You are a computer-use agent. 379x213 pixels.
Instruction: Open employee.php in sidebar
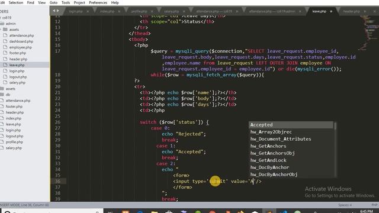click(21, 47)
